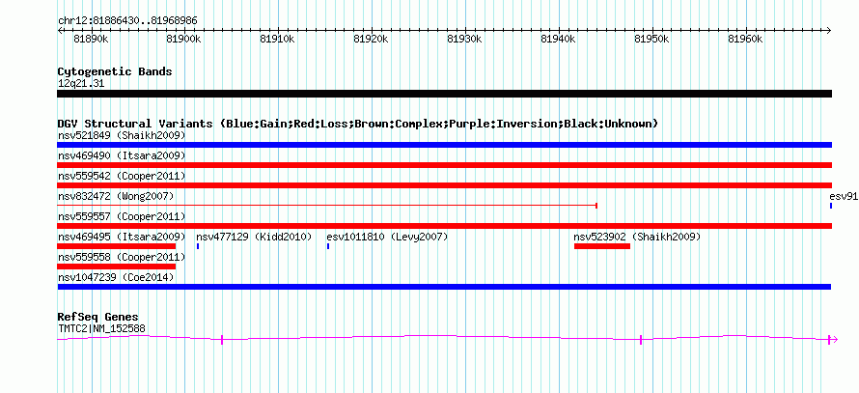Click the 81940k ruler position
The image size is (859, 393).
[x=559, y=39]
